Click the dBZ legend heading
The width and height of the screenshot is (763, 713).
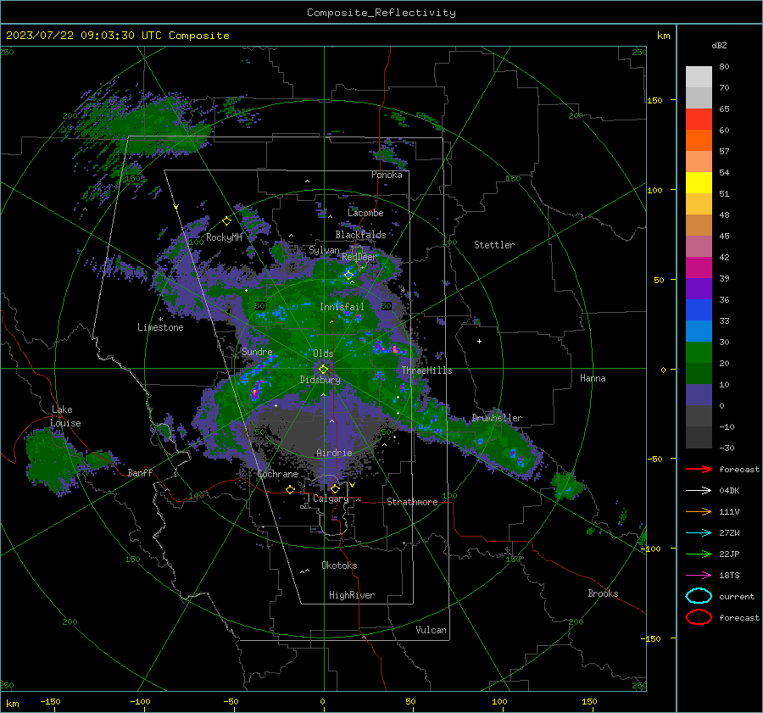[x=719, y=46]
